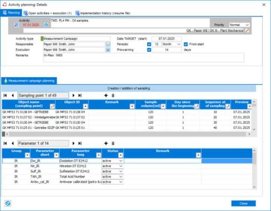Click the blue circular icon next to 07.01.2025
Viewport: 271px width, 211px height.
pos(46,25)
